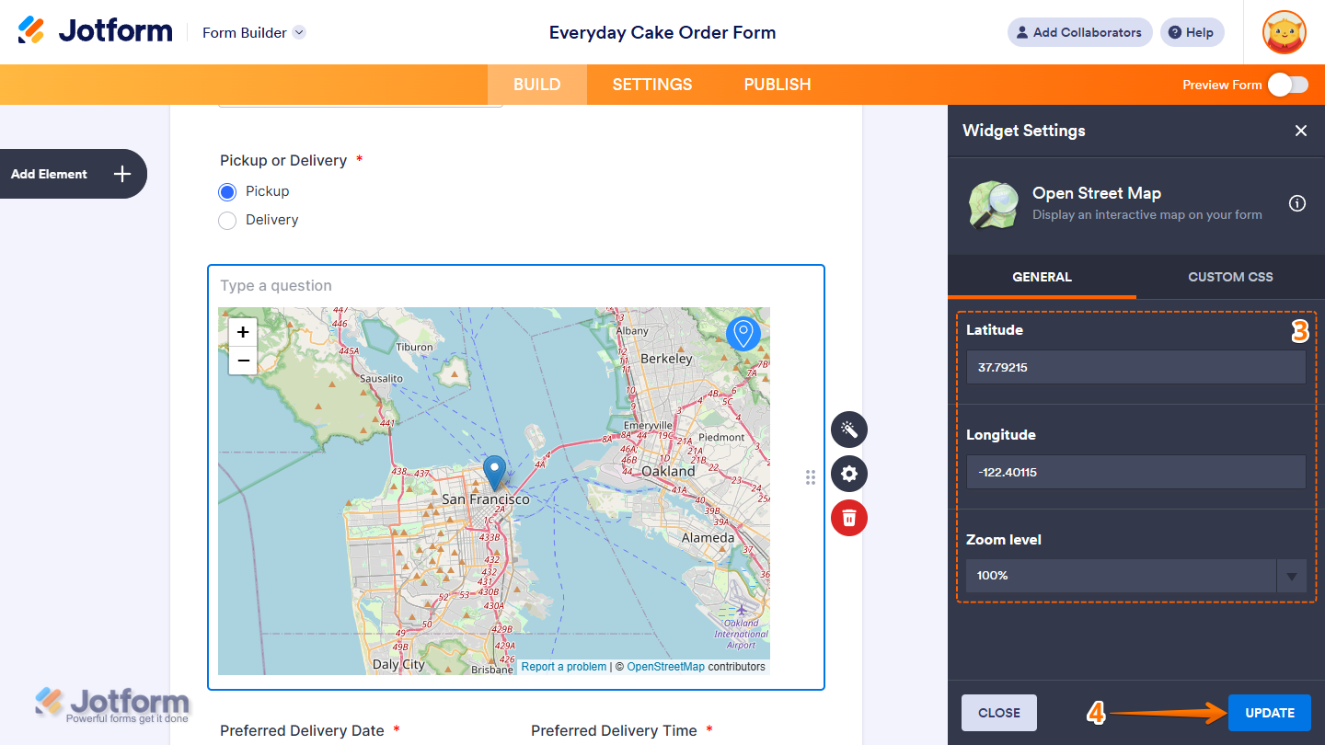Viewport: 1325px width, 745px height.
Task: Open the Jotform avatar menu
Action: click(1284, 32)
